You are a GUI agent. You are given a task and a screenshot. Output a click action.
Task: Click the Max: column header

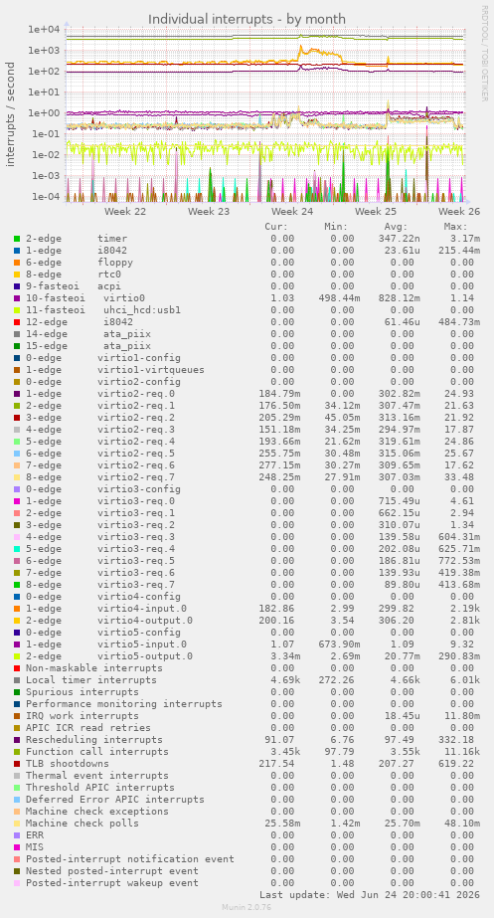pos(455,227)
